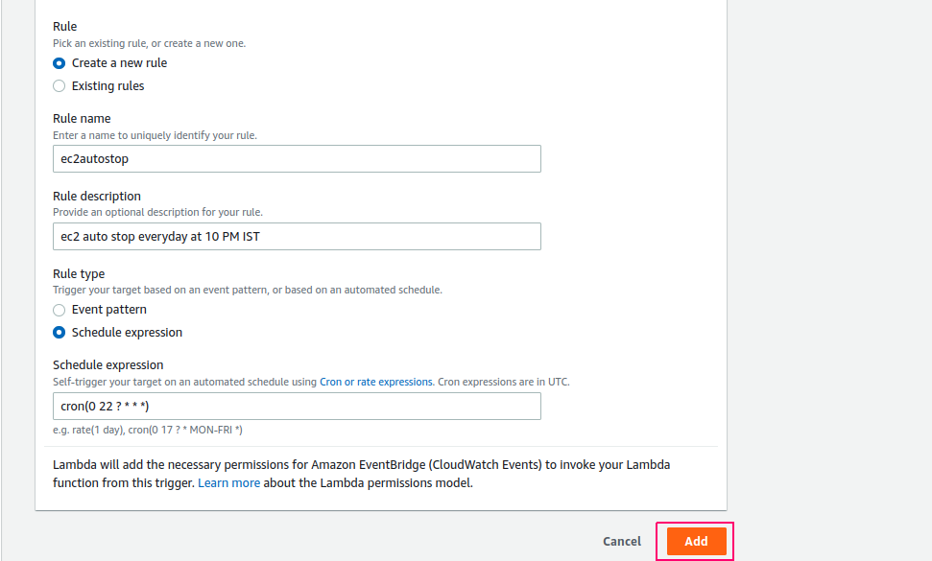Click the orange Add button

point(696,542)
